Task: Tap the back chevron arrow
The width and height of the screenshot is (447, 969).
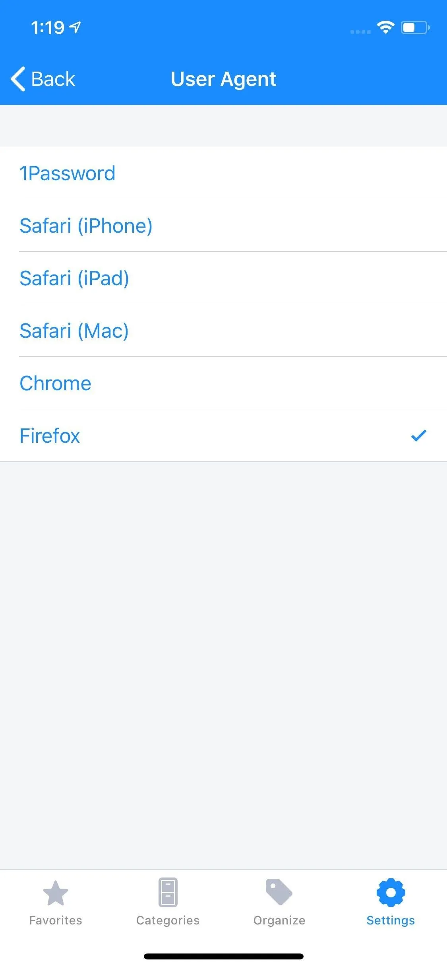Action: (x=18, y=79)
